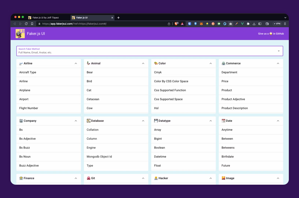Open Brave Shields lion icon
This screenshot has width=299, height=198.
[x=176, y=24]
